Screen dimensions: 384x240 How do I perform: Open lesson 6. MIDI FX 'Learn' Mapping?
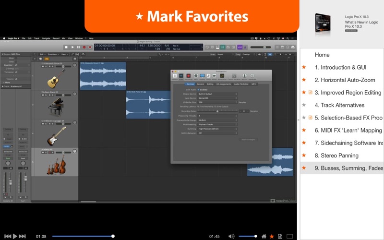tap(348, 131)
